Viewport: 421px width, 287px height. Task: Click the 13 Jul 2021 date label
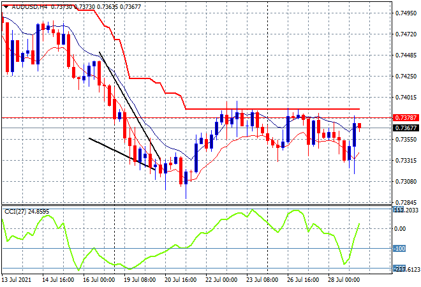click(17, 280)
